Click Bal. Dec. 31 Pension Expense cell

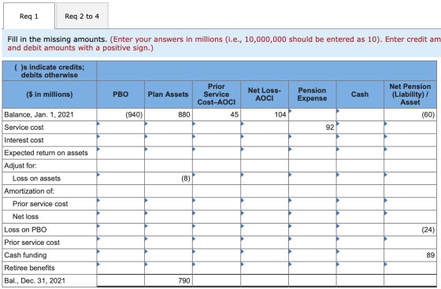tap(312, 280)
